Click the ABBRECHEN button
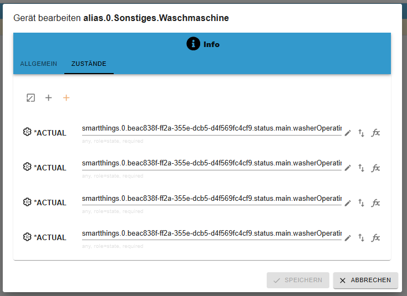The image size is (407, 296). pos(365,281)
